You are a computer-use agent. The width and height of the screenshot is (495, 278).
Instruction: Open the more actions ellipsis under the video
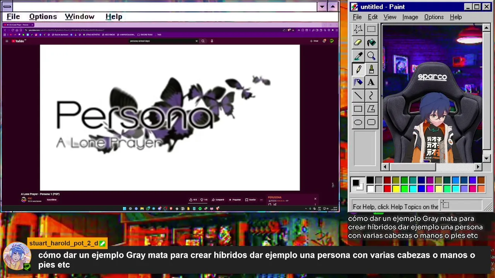(x=261, y=200)
